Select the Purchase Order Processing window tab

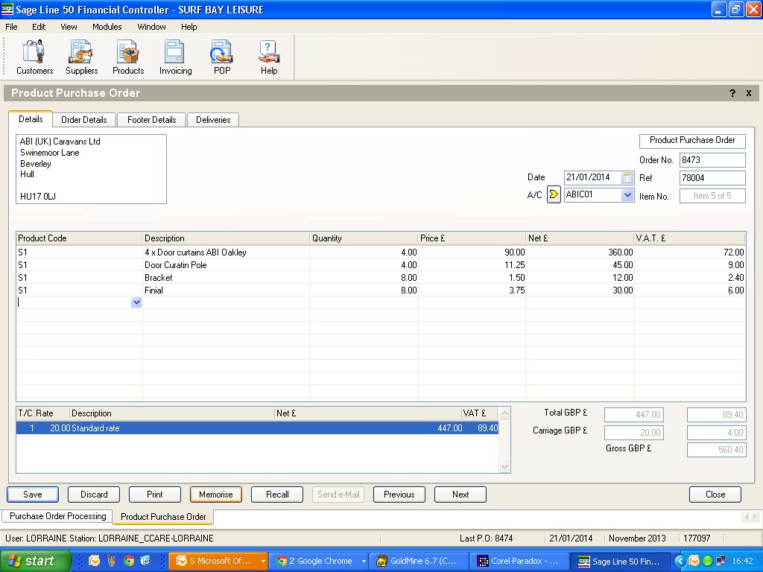coord(58,516)
